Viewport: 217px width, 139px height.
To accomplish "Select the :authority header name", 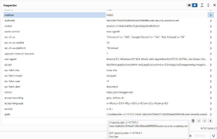I will tap(9, 21).
